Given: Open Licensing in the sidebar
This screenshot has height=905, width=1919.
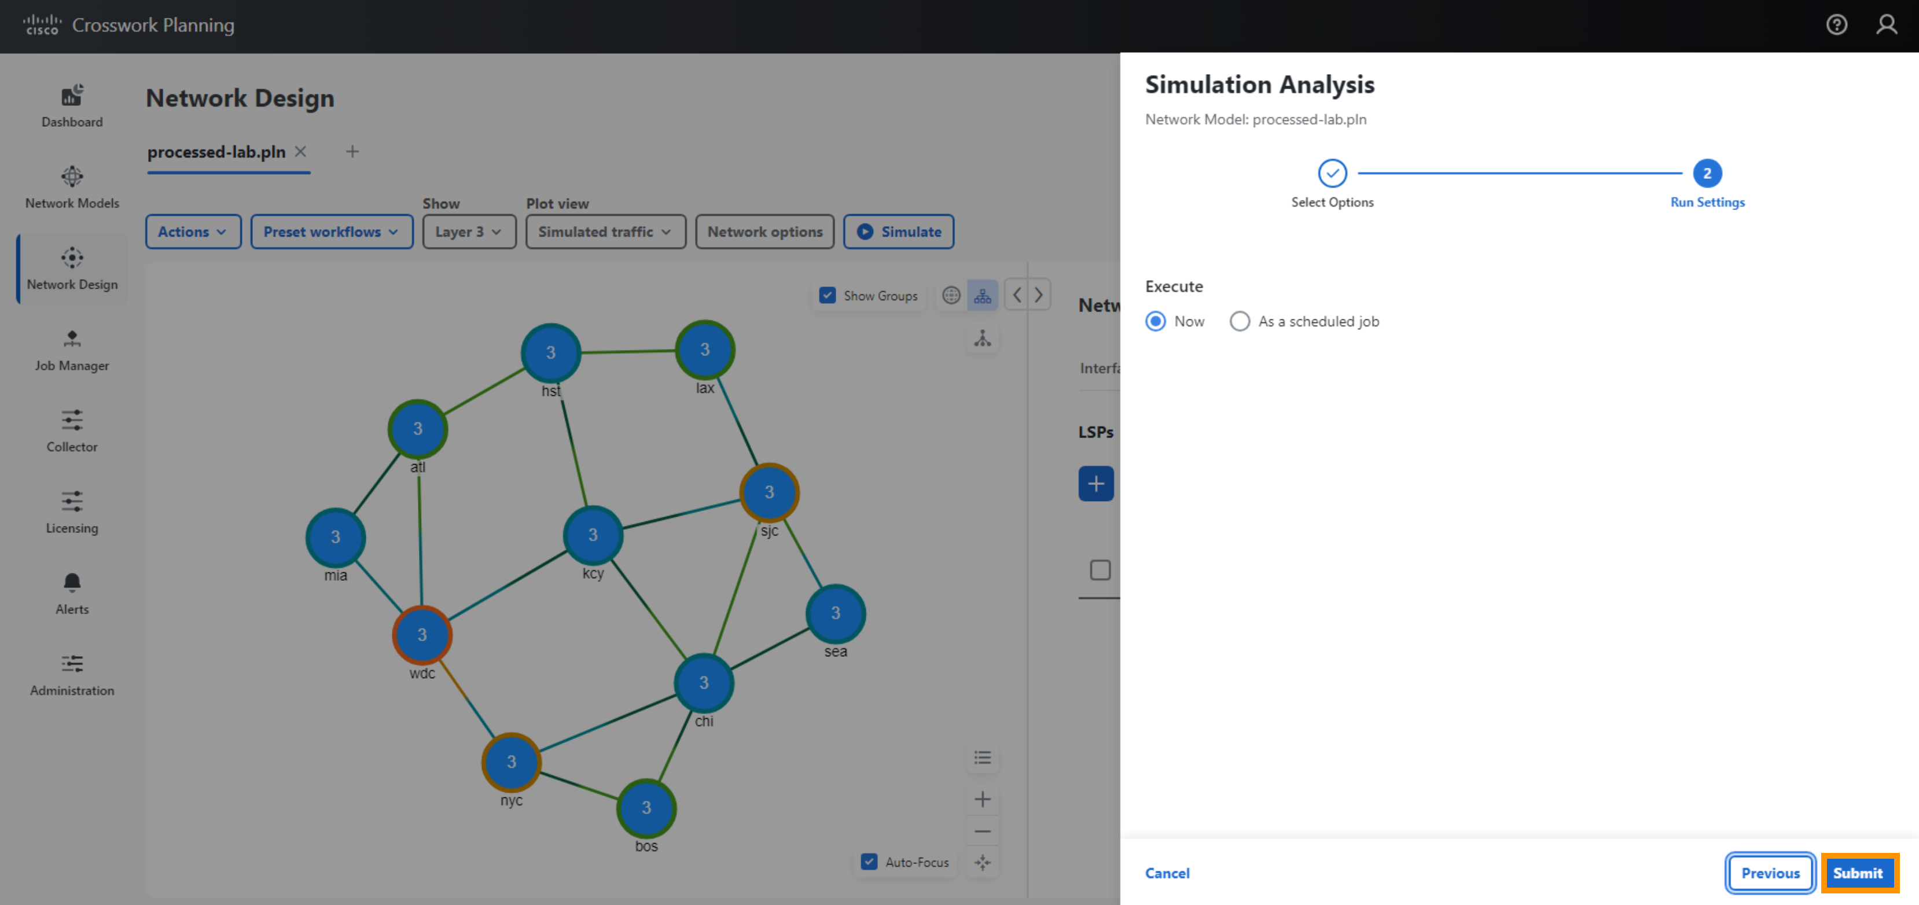Looking at the screenshot, I should point(72,513).
